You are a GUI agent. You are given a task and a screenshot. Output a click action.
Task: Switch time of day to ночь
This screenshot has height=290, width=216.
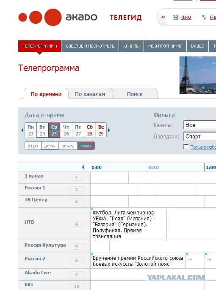point(86,146)
